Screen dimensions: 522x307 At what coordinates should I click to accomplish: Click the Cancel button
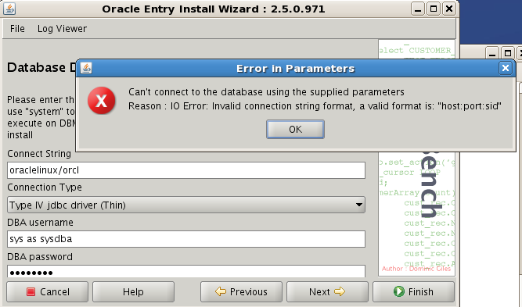(x=47, y=291)
